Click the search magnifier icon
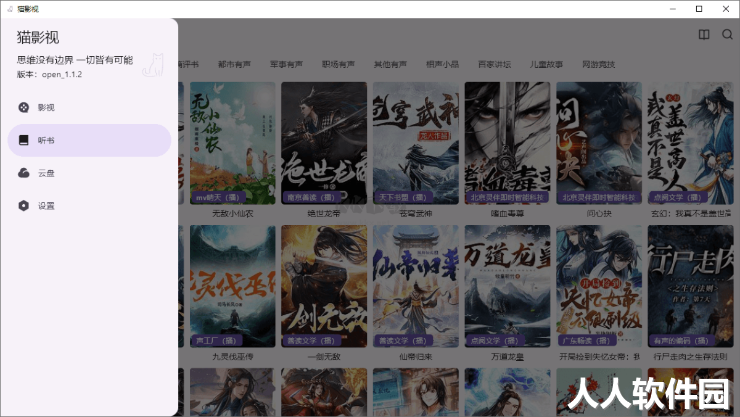 pyautogui.click(x=728, y=35)
